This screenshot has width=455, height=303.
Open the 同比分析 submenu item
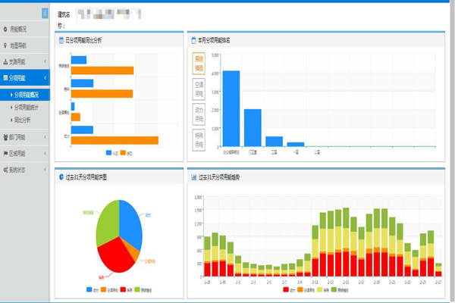pyautogui.click(x=26, y=119)
